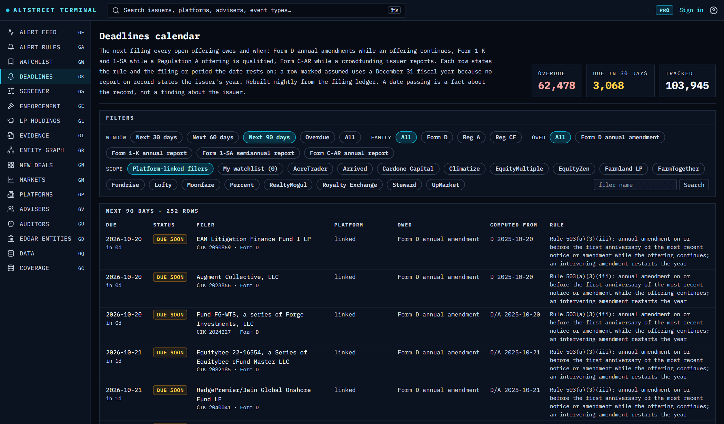Filter scope to Royalty Exchange
724x424 pixels.
click(x=350, y=185)
